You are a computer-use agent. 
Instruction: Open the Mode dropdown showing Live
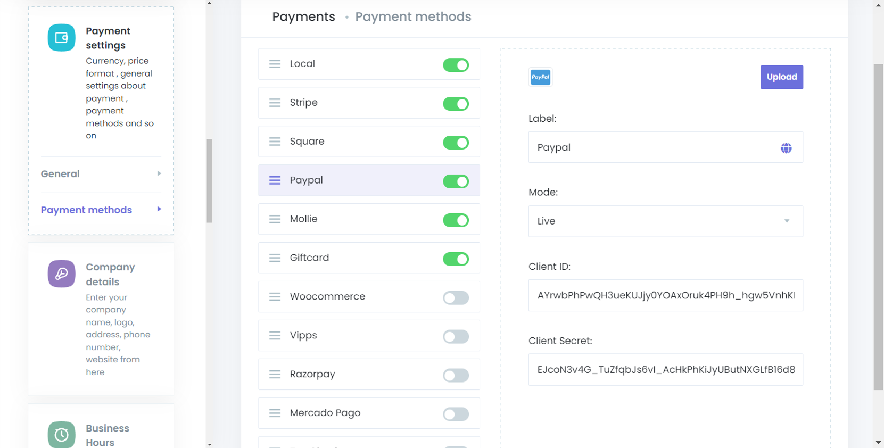(665, 221)
